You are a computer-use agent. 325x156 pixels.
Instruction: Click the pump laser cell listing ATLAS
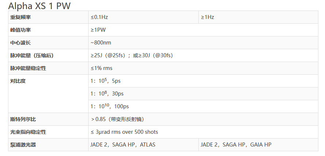(123, 145)
